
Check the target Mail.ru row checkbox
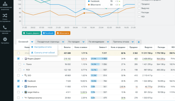click(x=18, y=92)
